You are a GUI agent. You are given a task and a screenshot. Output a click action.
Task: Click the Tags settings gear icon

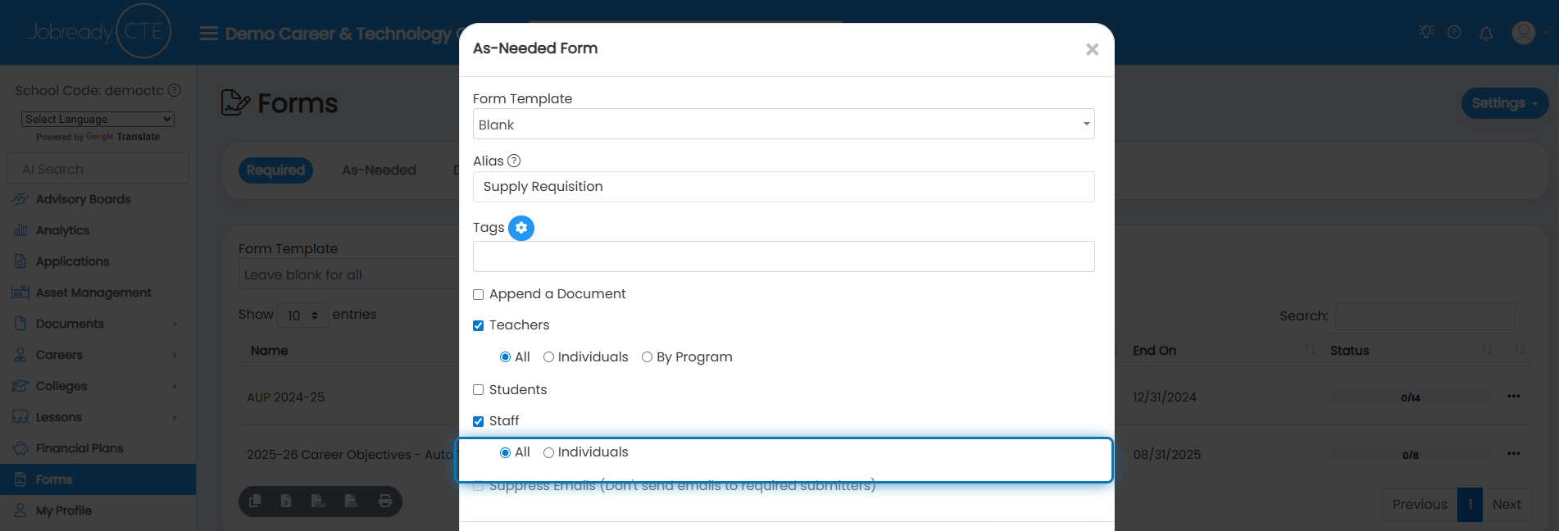521,228
